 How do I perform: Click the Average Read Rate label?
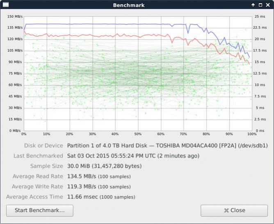pyautogui.click(x=38, y=176)
